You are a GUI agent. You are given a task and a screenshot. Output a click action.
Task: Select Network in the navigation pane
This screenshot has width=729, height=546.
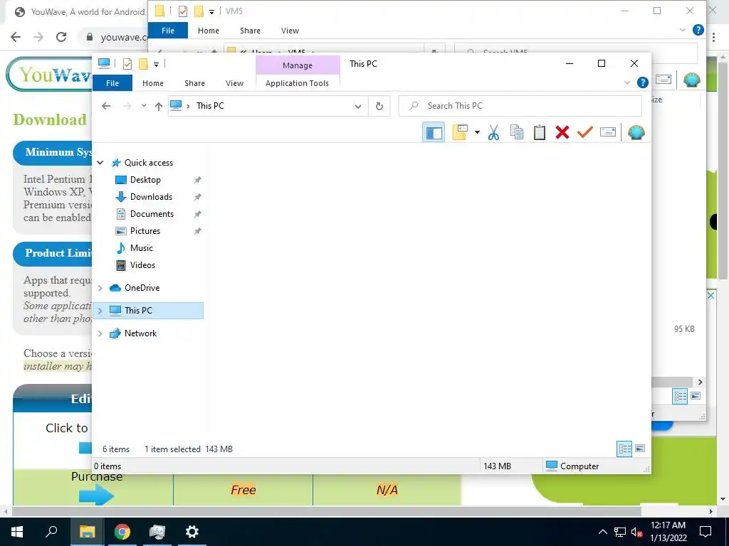pyautogui.click(x=140, y=333)
